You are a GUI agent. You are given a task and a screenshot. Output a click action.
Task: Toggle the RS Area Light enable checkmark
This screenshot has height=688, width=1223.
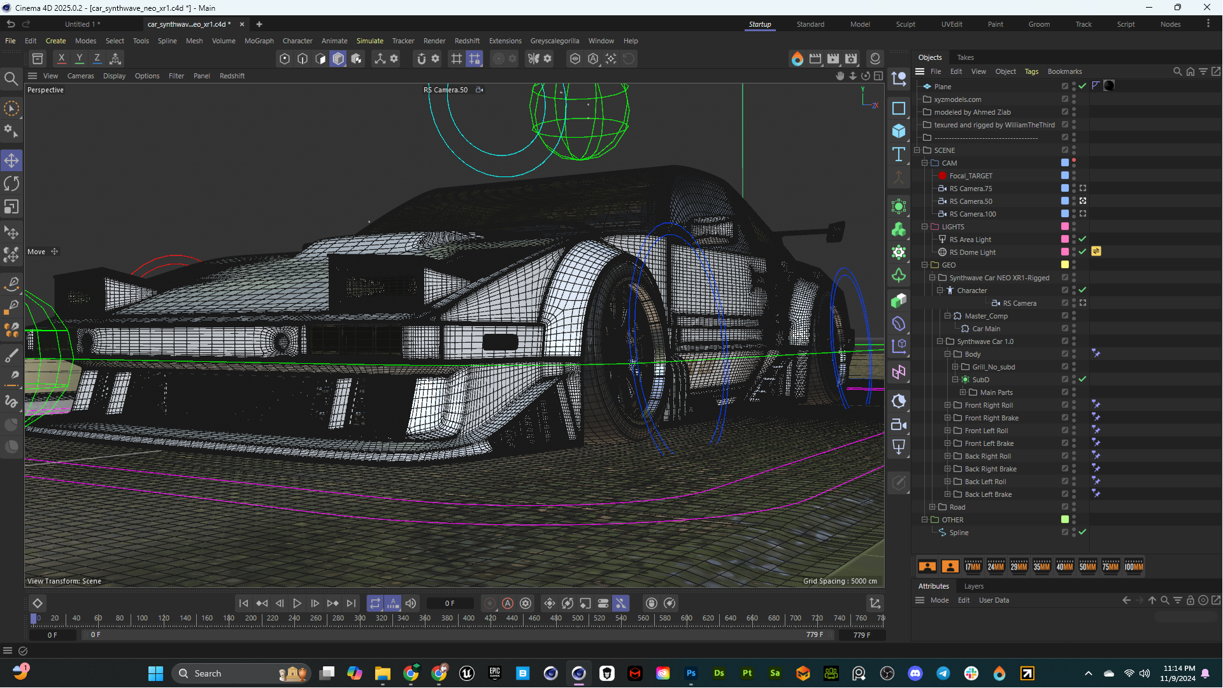pyautogui.click(x=1082, y=239)
